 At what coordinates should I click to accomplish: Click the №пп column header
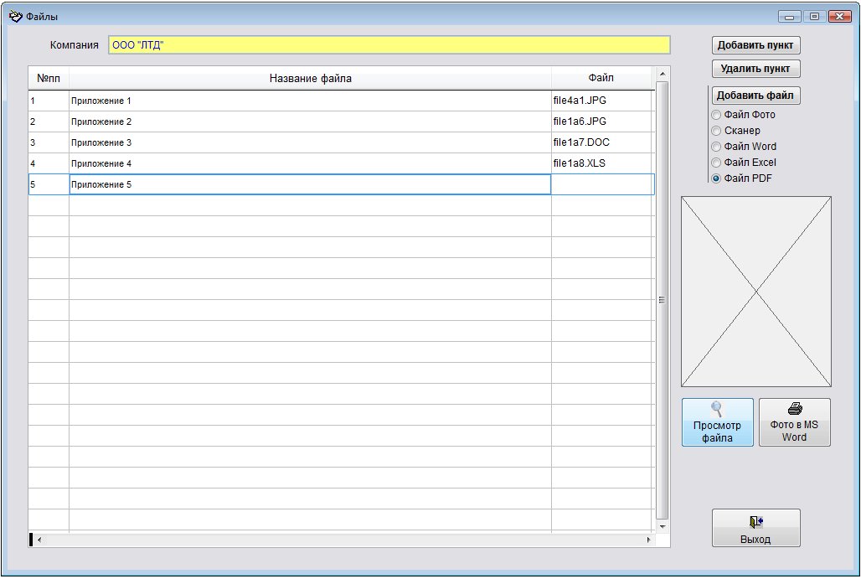49,79
